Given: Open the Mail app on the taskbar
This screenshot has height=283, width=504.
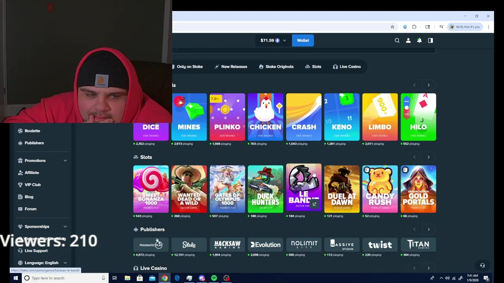Looking at the screenshot, I should point(152,278).
